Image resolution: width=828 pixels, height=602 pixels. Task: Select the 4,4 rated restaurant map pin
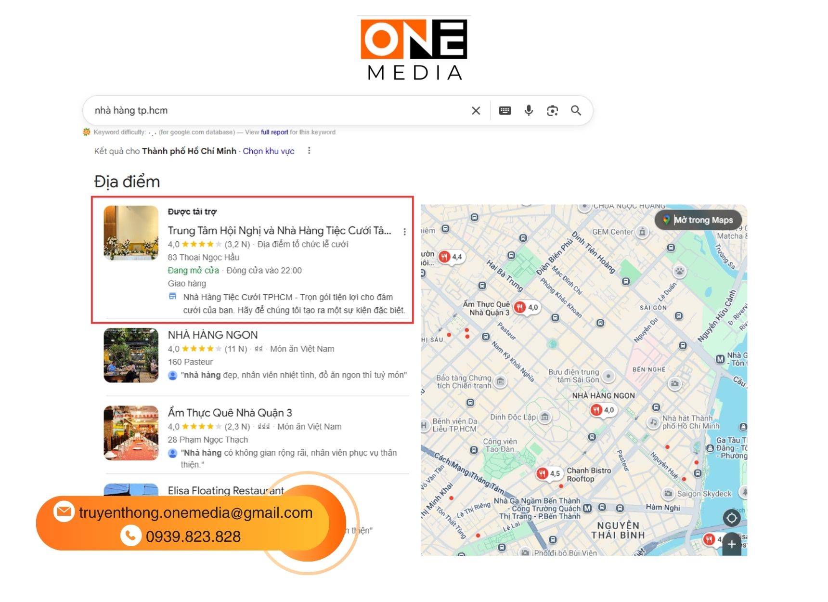coord(450,257)
